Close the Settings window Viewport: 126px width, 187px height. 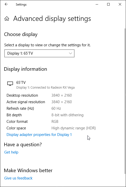tap(120, 5)
